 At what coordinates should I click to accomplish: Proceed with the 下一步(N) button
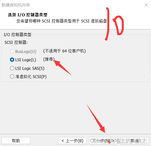tap(103, 141)
